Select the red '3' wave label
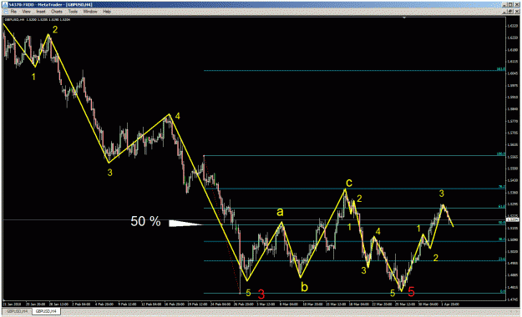Image resolution: width=522 pixels, height=317 pixels. [x=261, y=294]
